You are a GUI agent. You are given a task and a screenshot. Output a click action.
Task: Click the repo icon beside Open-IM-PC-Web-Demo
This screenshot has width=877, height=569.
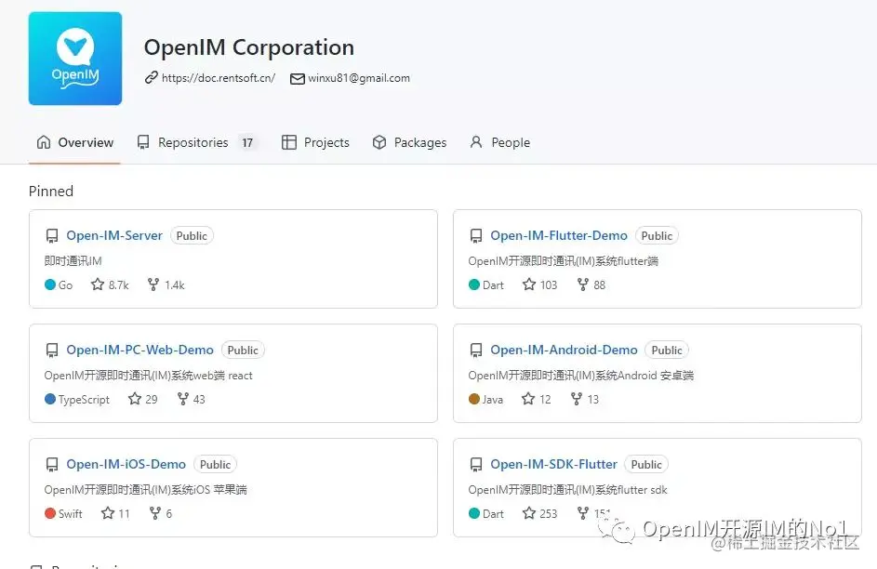tap(52, 351)
